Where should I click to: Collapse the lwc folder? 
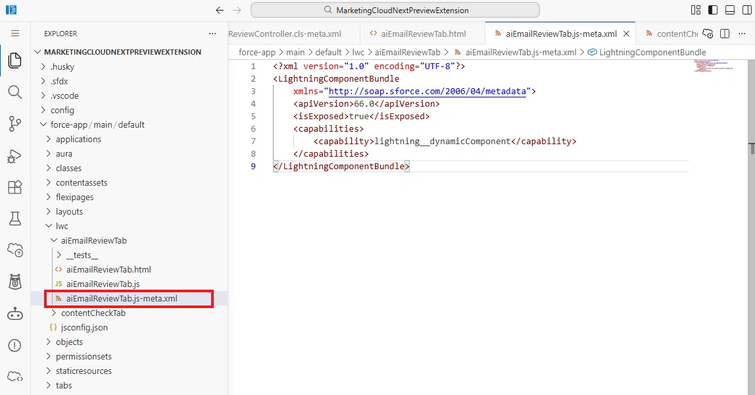(129, 226)
